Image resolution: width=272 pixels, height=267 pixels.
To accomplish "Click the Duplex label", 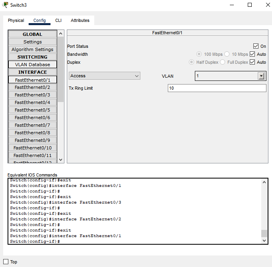I will [x=74, y=62].
